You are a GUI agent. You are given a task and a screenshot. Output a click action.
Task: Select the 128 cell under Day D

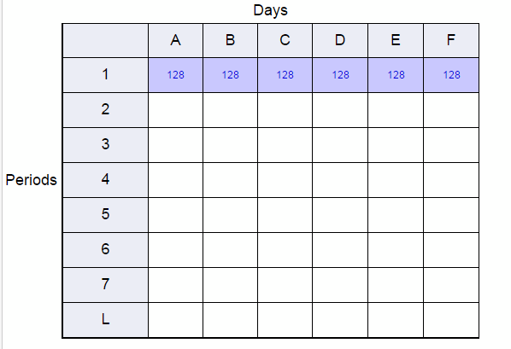pyautogui.click(x=340, y=75)
